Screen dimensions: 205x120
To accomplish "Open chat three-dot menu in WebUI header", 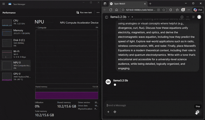I will coord(188,17).
